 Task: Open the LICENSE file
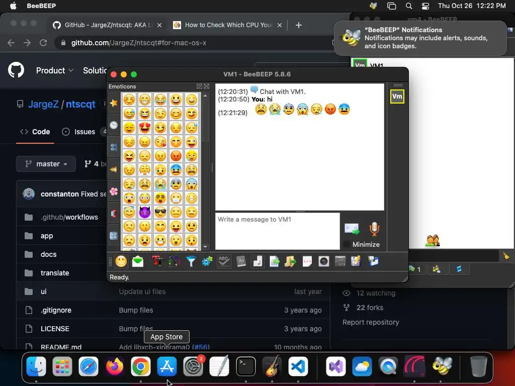pos(55,329)
